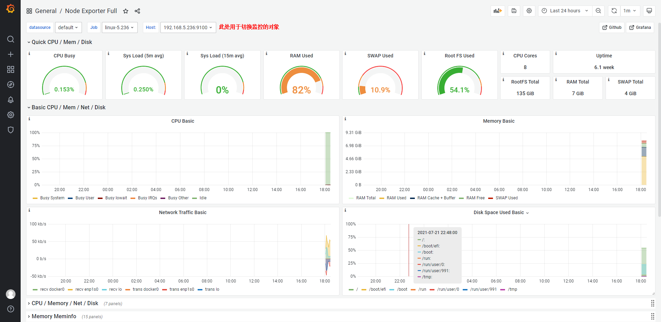The width and height of the screenshot is (661, 322).
Task: Refresh the dashboard now
Action: coord(614,11)
